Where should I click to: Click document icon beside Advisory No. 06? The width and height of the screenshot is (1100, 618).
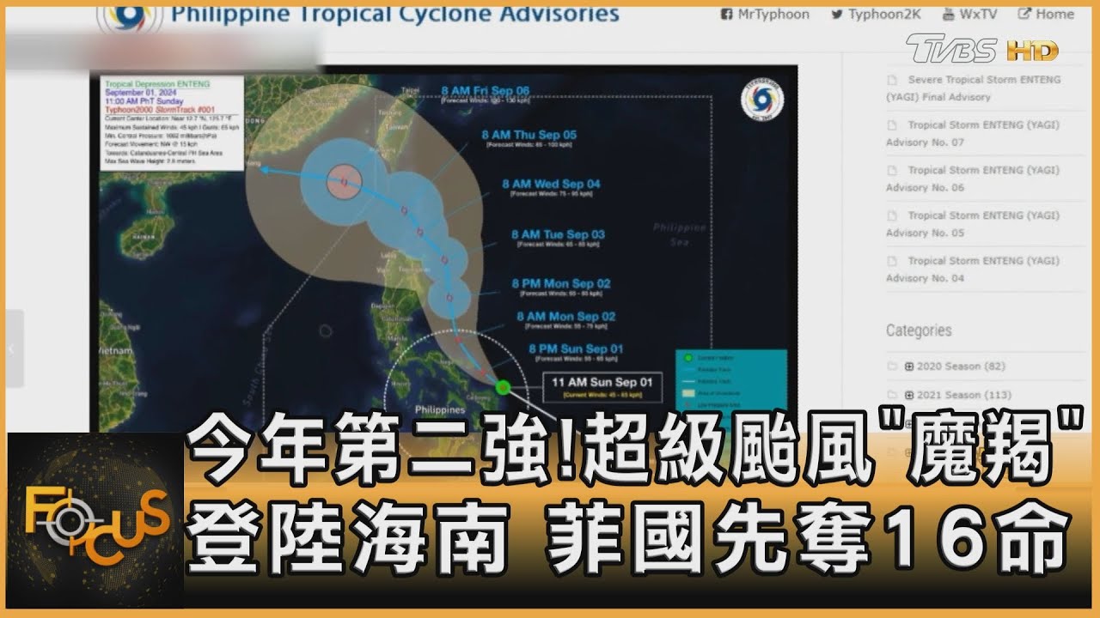tap(891, 171)
